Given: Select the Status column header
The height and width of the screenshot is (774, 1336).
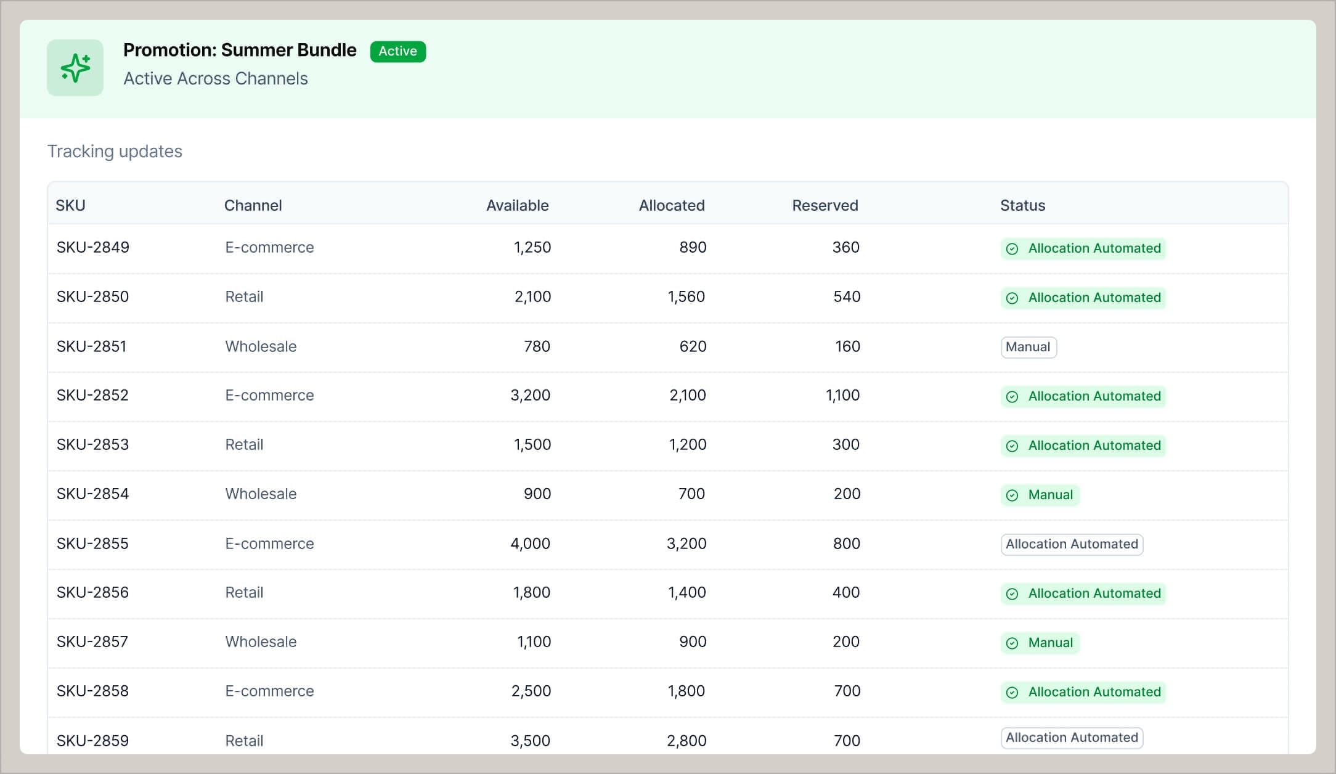Looking at the screenshot, I should coord(1022,205).
